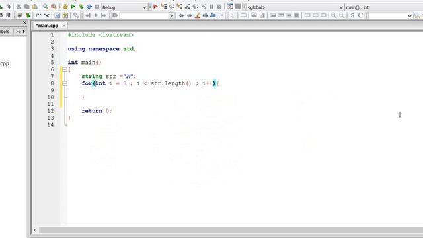
Task: Open the Debug build target dropdown
Action: tap(124, 7)
